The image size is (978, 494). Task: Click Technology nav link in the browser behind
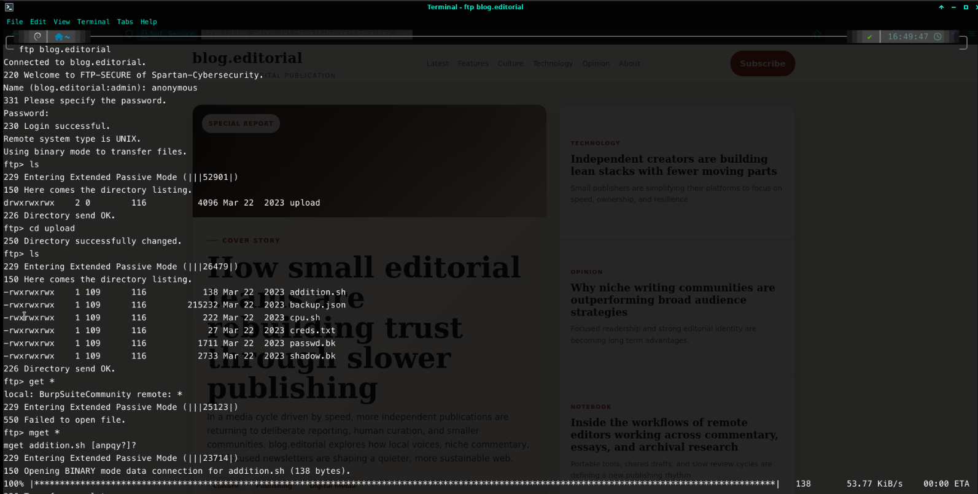tap(553, 63)
